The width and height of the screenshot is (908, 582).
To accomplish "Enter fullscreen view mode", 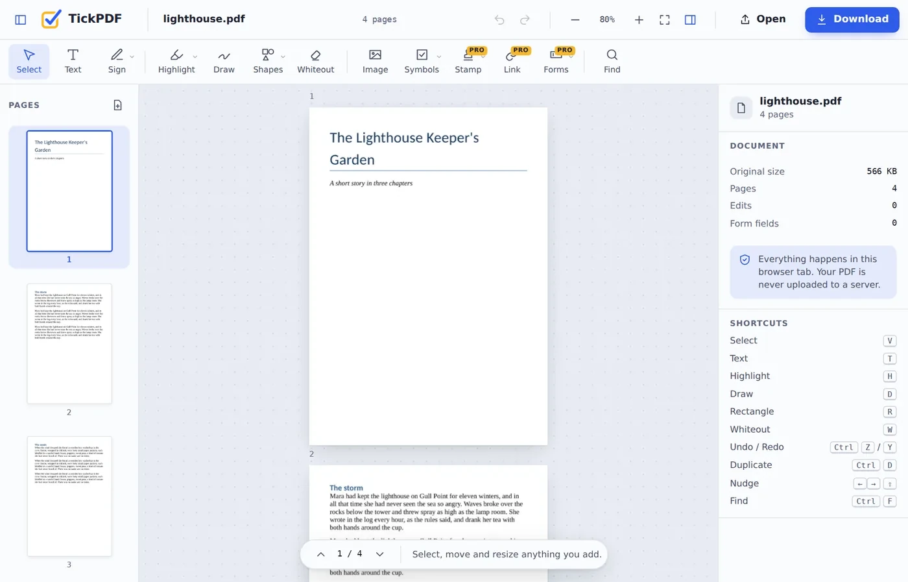I will click(x=665, y=19).
